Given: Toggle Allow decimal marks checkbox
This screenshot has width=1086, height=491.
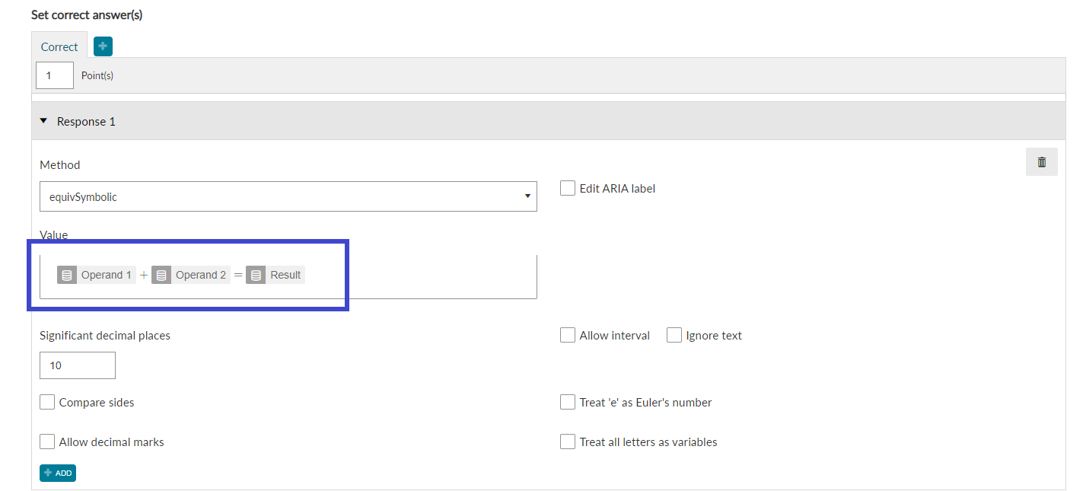Looking at the screenshot, I should pyautogui.click(x=47, y=442).
